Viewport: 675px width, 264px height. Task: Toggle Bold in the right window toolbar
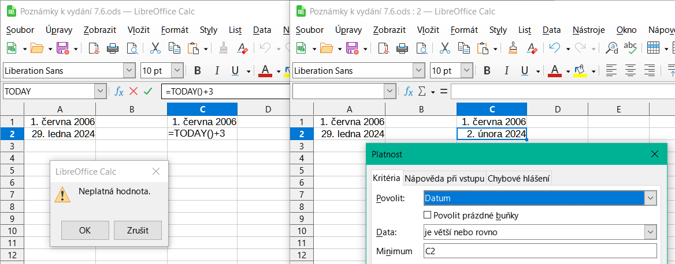pos(487,71)
